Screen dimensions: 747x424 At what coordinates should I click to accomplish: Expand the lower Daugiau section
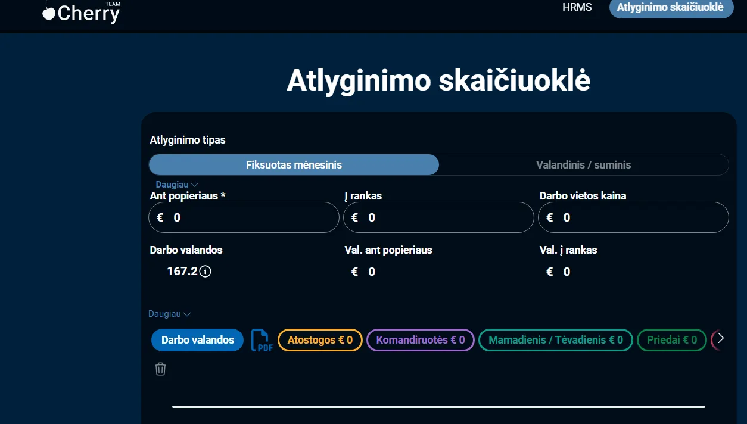169,314
